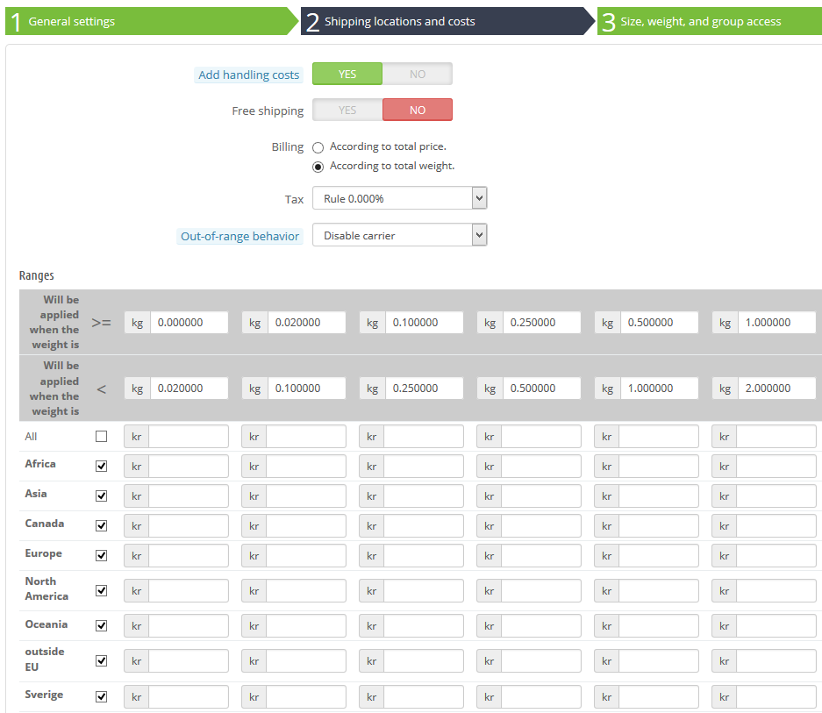The height and width of the screenshot is (713, 822).
Task: Open Shipping locations and costs step tab
Action: coord(448,22)
